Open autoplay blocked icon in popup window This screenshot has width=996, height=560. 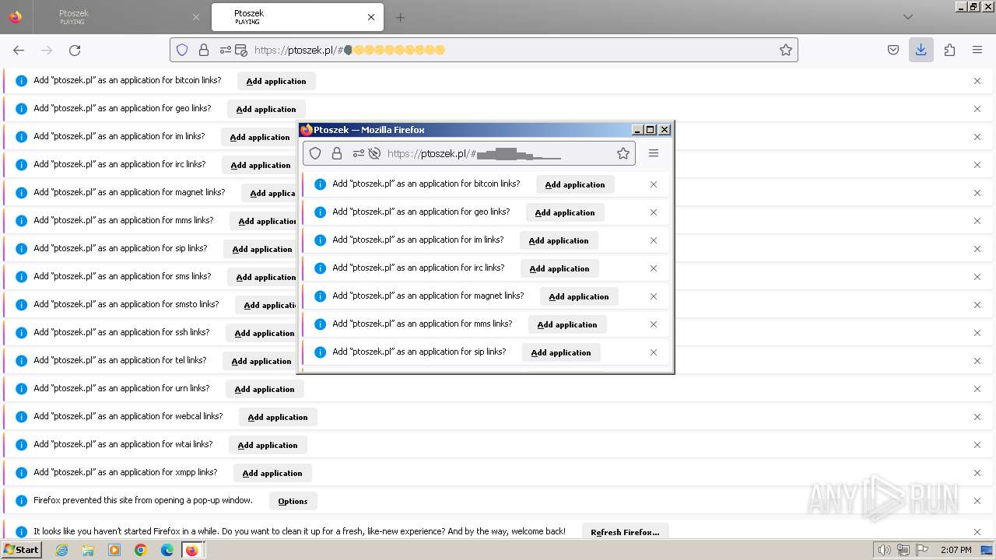(374, 153)
